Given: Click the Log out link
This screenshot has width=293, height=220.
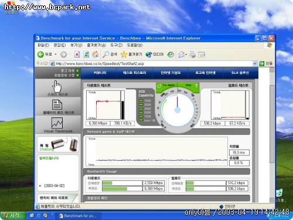Looking at the screenshot, I should coord(68,70).
